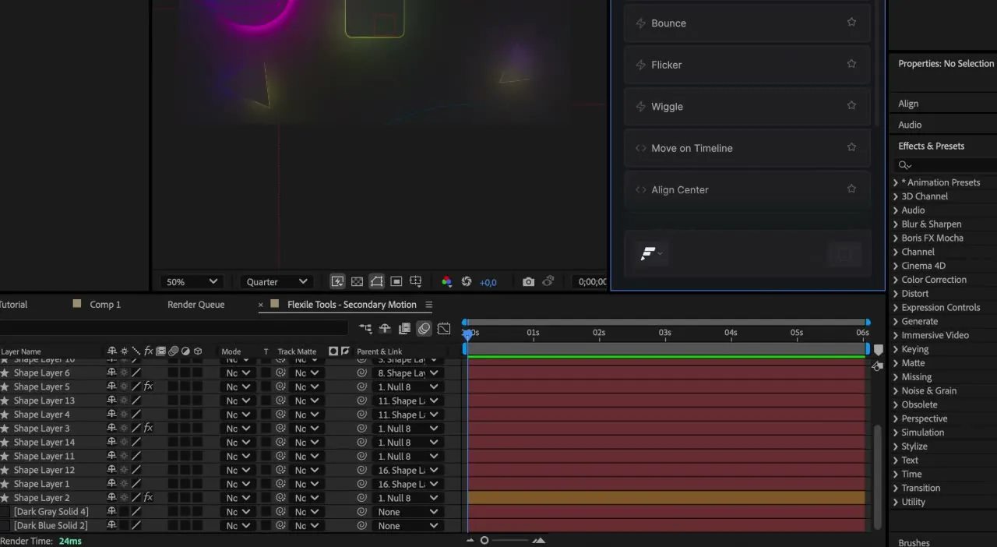Star the Move on Timeline tool

point(851,147)
